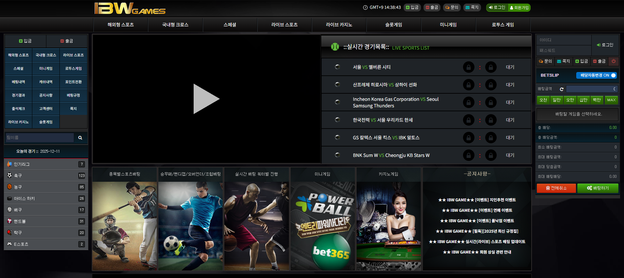Image resolution: width=624 pixels, height=278 pixels.
Task: Open the 미니게임 top menu item
Action: click(x=448, y=25)
